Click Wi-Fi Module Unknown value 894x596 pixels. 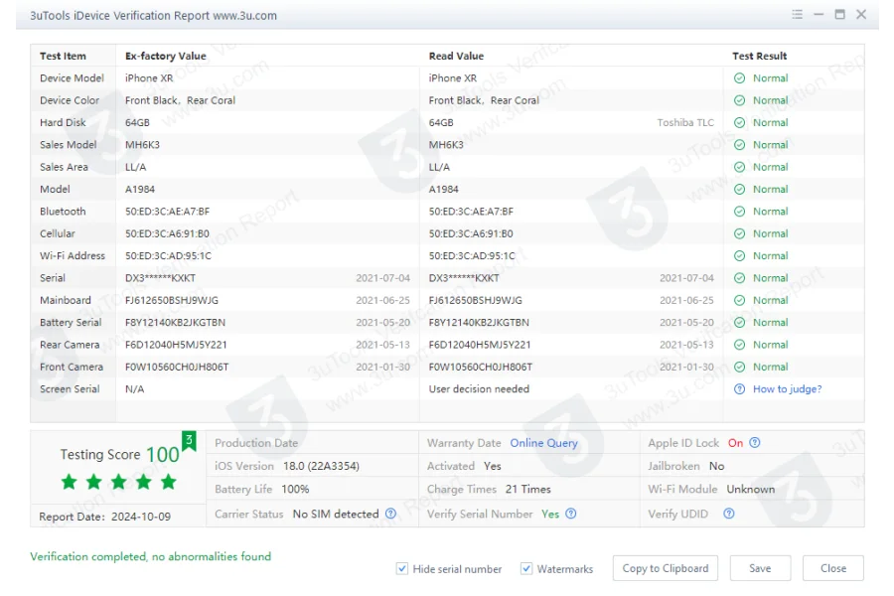[750, 490]
